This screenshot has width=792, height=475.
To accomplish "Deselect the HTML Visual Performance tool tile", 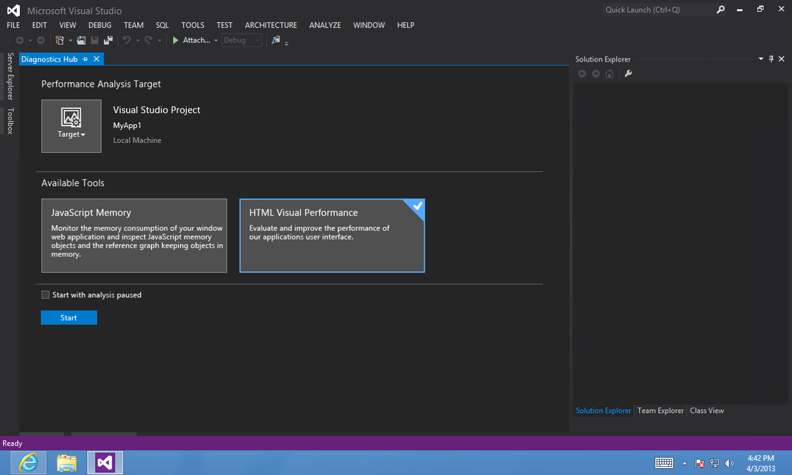I will [332, 235].
